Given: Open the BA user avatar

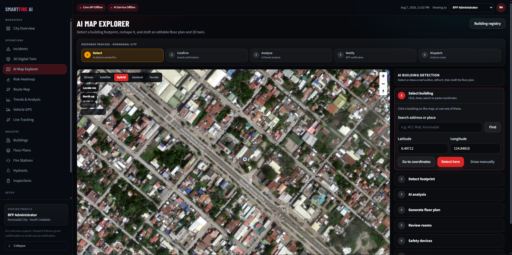Looking at the screenshot, I should point(501,7).
